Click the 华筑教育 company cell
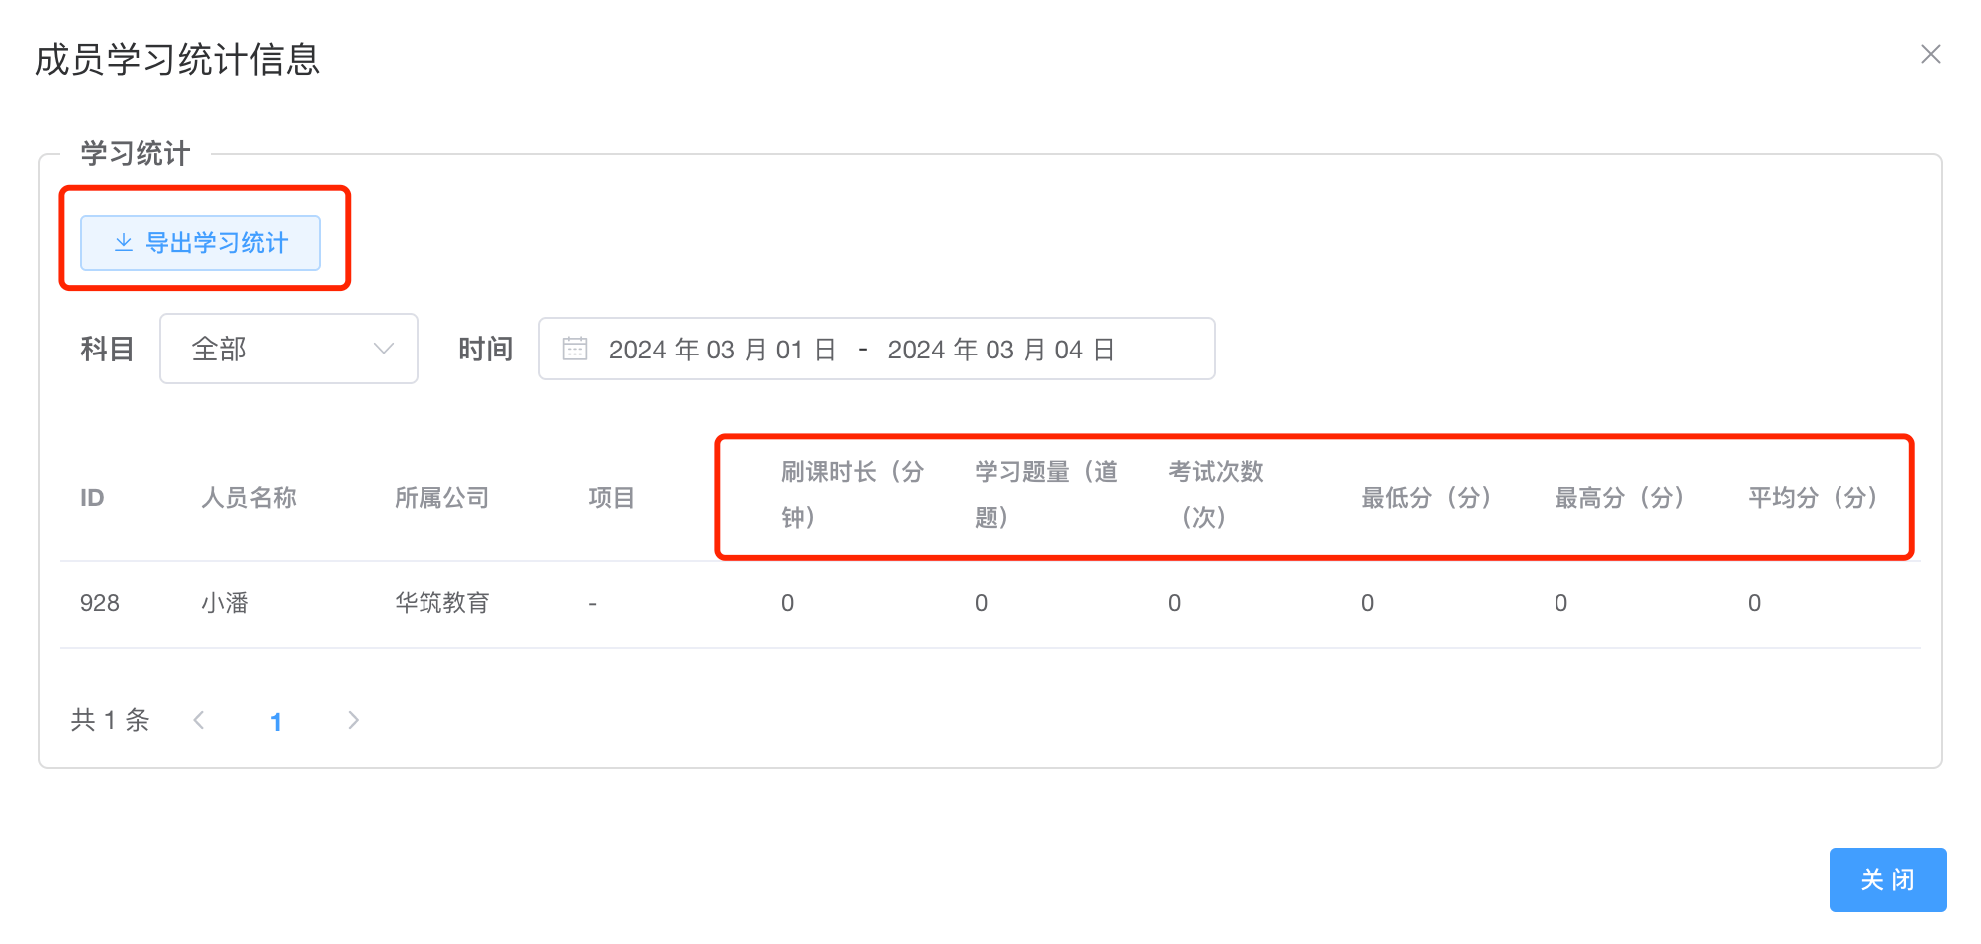Screen dimensions: 1981x944 point(441,603)
